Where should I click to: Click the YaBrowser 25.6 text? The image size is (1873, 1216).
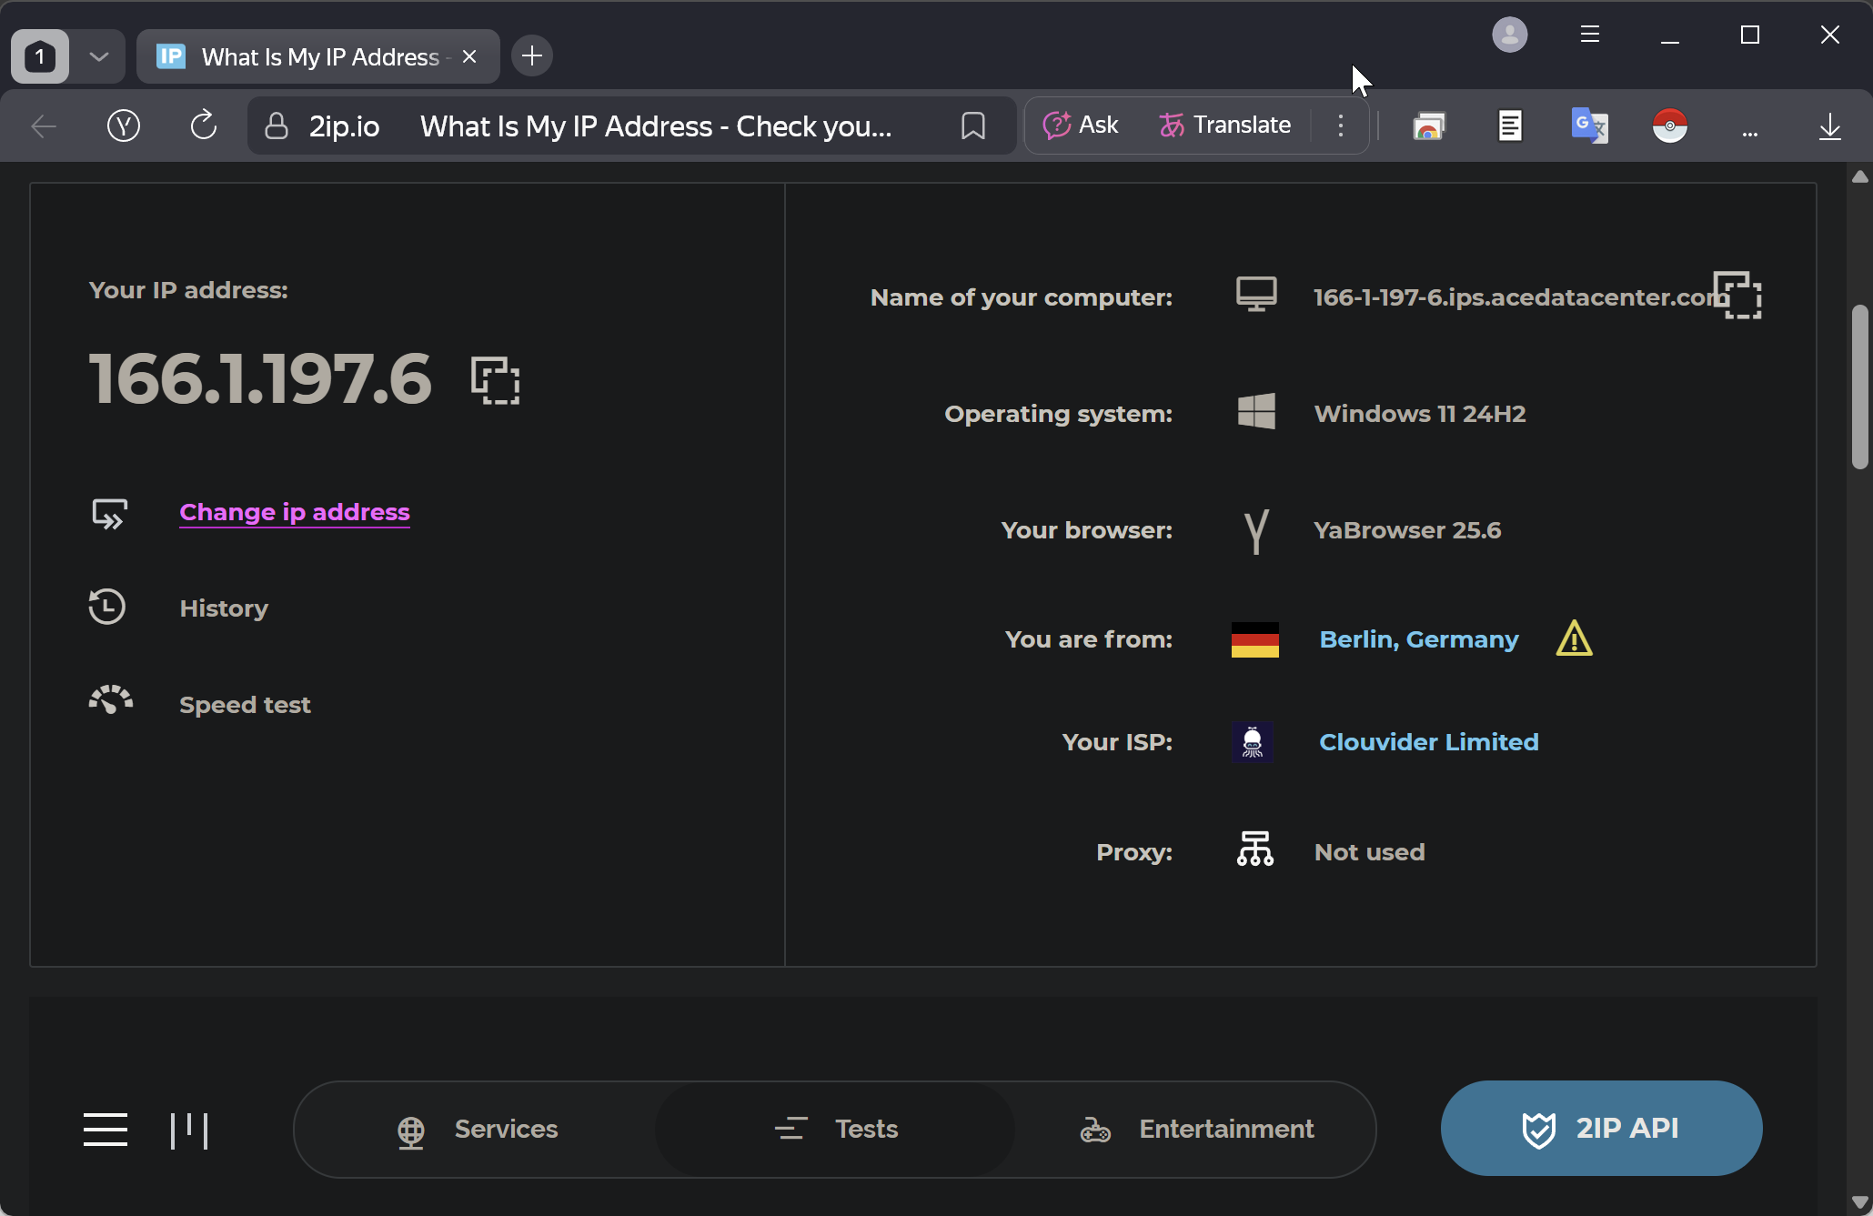pos(1407,530)
